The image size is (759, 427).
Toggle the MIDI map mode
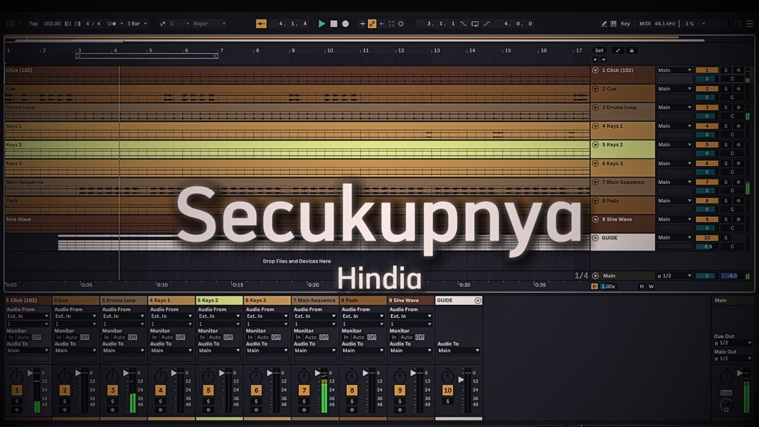(x=645, y=24)
